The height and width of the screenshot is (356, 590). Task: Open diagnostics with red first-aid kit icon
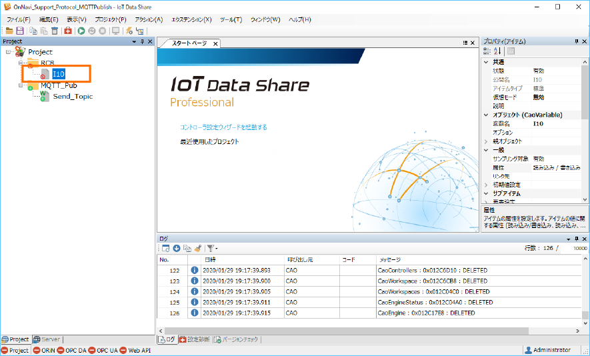(x=68, y=31)
